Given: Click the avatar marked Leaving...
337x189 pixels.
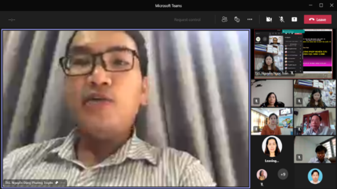Looking at the screenshot, I should pyautogui.click(x=272, y=146).
